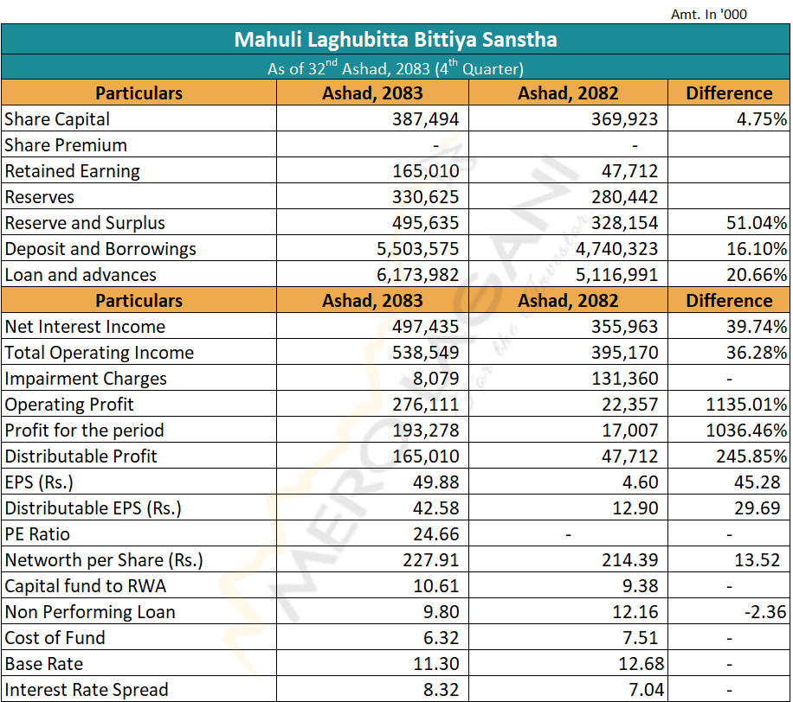This screenshot has width=793, height=702.
Task: Select the EPS difference 45.28
Action: 757,482
